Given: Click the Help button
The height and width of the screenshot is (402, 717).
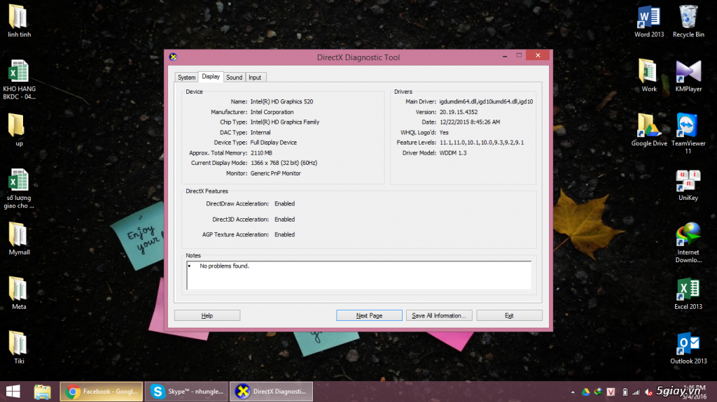Looking at the screenshot, I should pyautogui.click(x=207, y=315).
